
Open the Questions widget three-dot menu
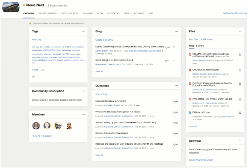click(176, 86)
